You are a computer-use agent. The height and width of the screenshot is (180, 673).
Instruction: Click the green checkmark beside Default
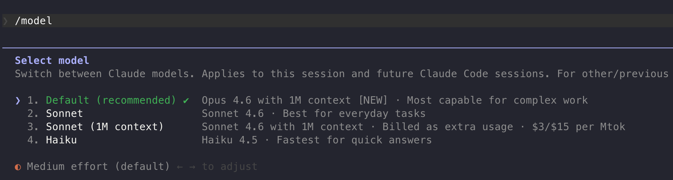coord(186,101)
